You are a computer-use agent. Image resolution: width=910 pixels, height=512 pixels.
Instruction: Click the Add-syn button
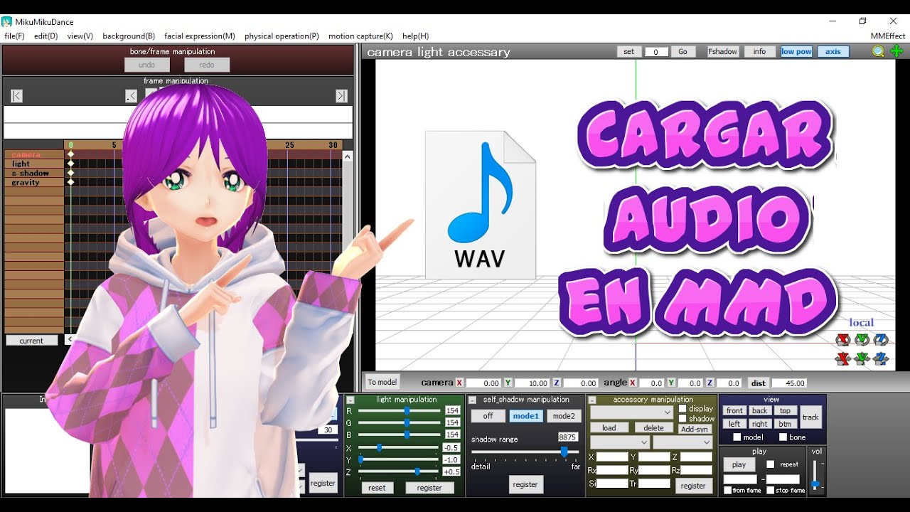coord(695,429)
